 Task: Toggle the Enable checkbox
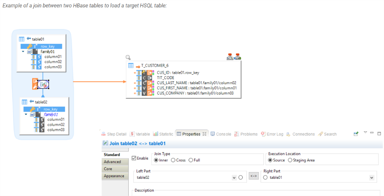click(x=134, y=158)
